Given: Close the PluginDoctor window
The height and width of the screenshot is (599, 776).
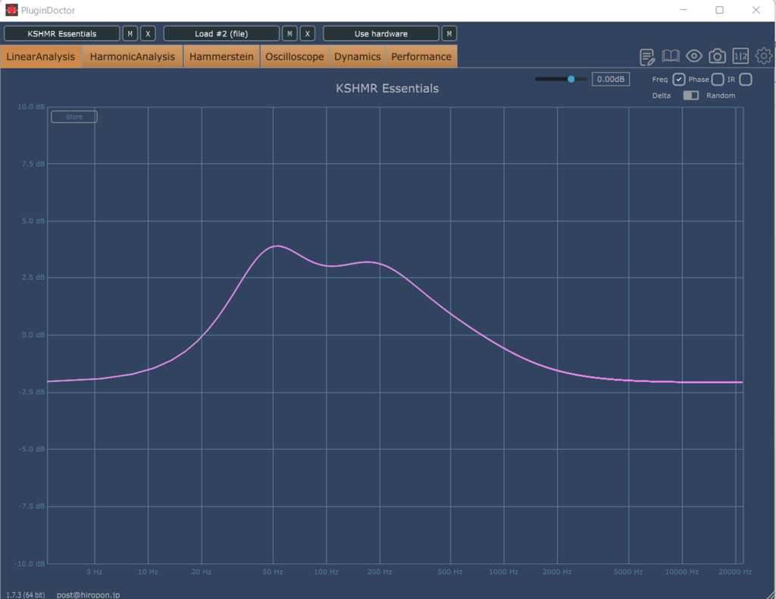Looking at the screenshot, I should coord(756,10).
